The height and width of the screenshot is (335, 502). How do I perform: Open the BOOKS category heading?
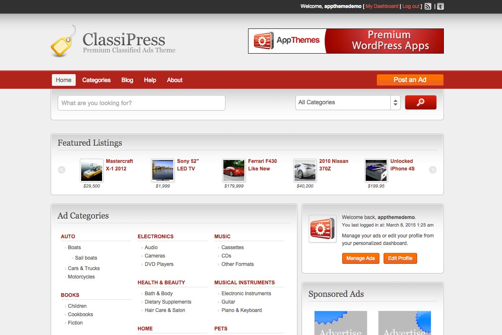point(70,295)
